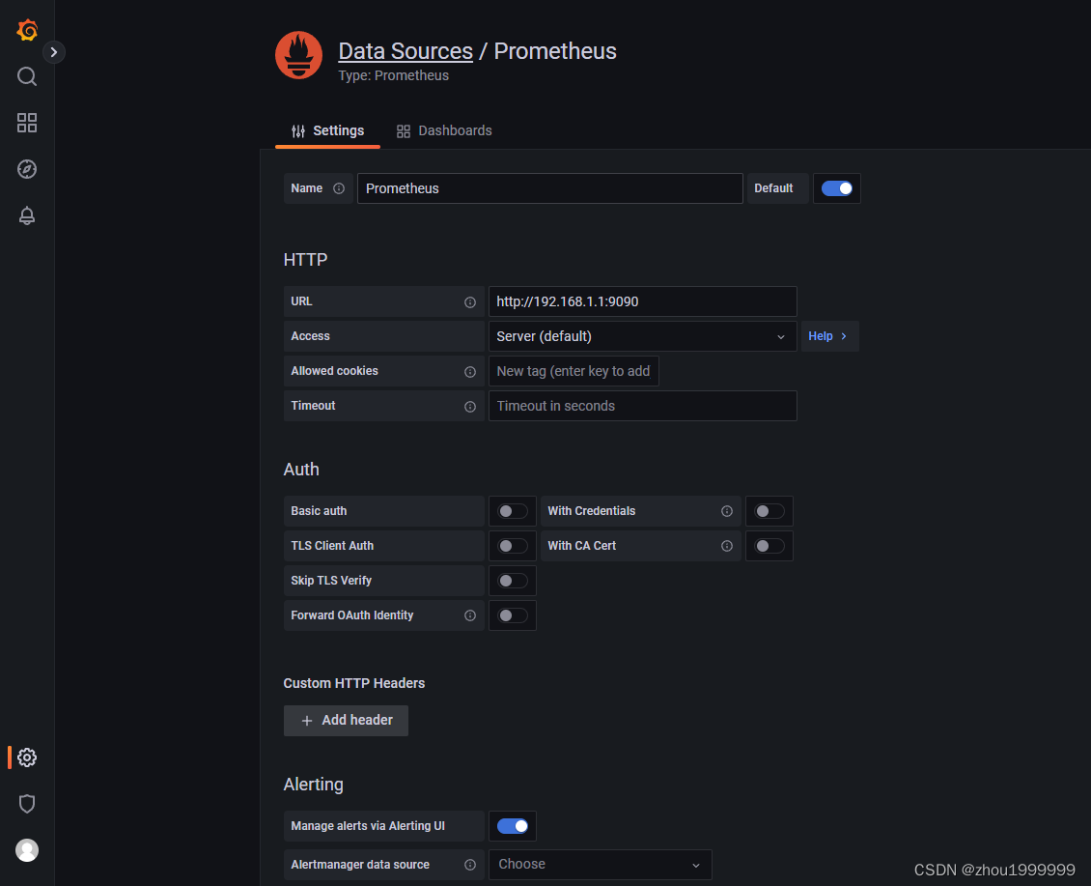Switch to the Settings tab
The height and width of the screenshot is (886, 1091).
[x=327, y=131]
